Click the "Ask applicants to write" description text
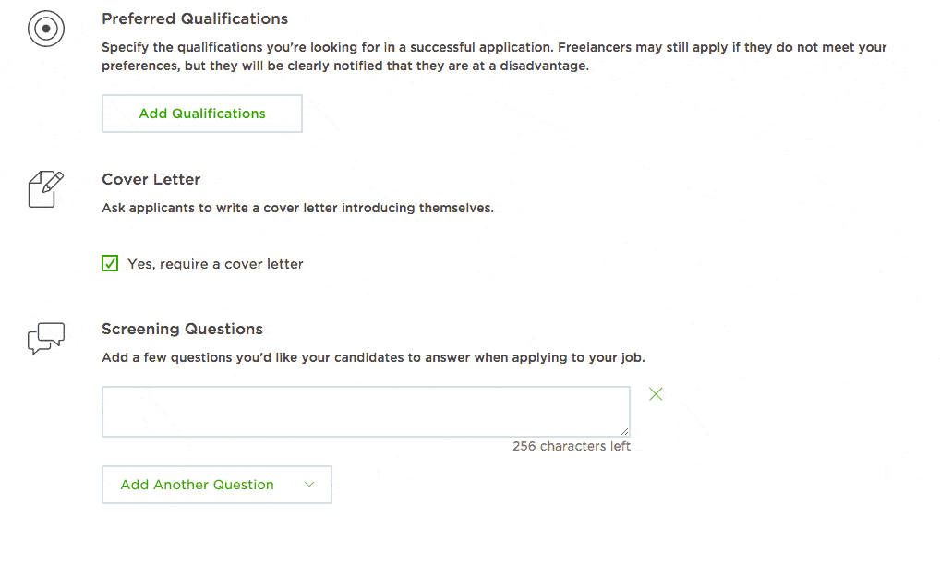This screenshot has width=940, height=565. point(298,208)
